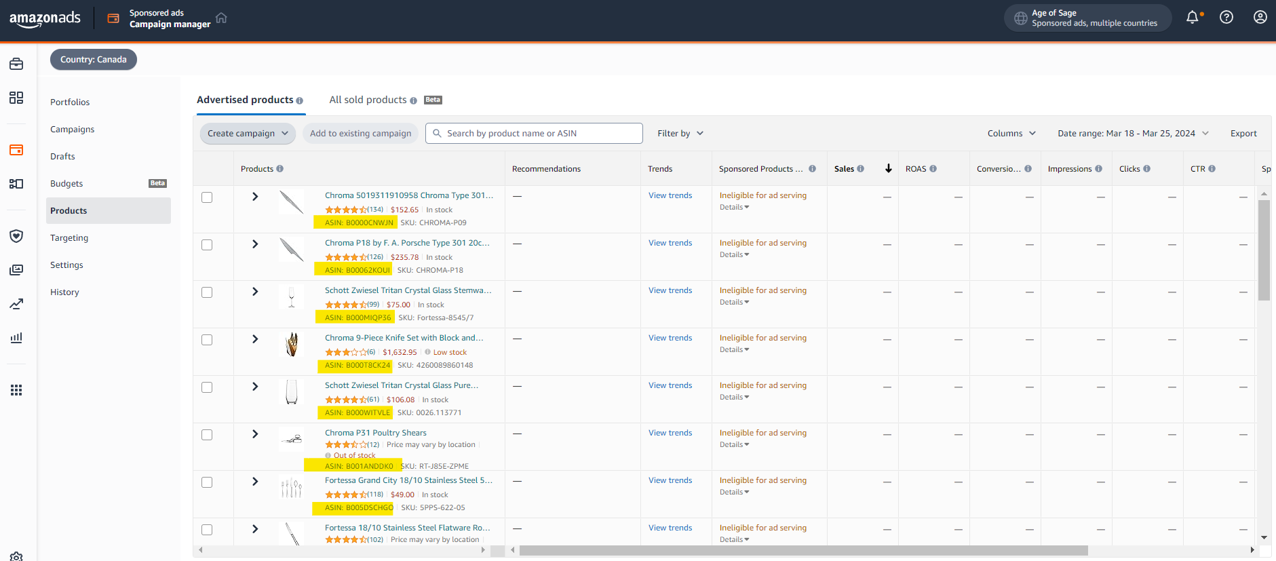Open Portfolios in the side menu
Screen dimensions: 1276x561
point(70,102)
